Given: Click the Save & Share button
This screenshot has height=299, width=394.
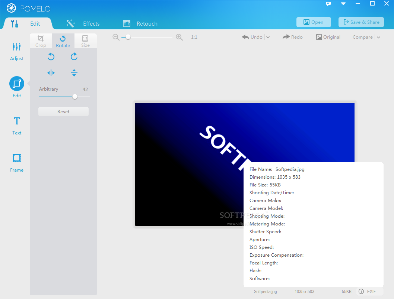Looking at the screenshot, I should [x=361, y=22].
